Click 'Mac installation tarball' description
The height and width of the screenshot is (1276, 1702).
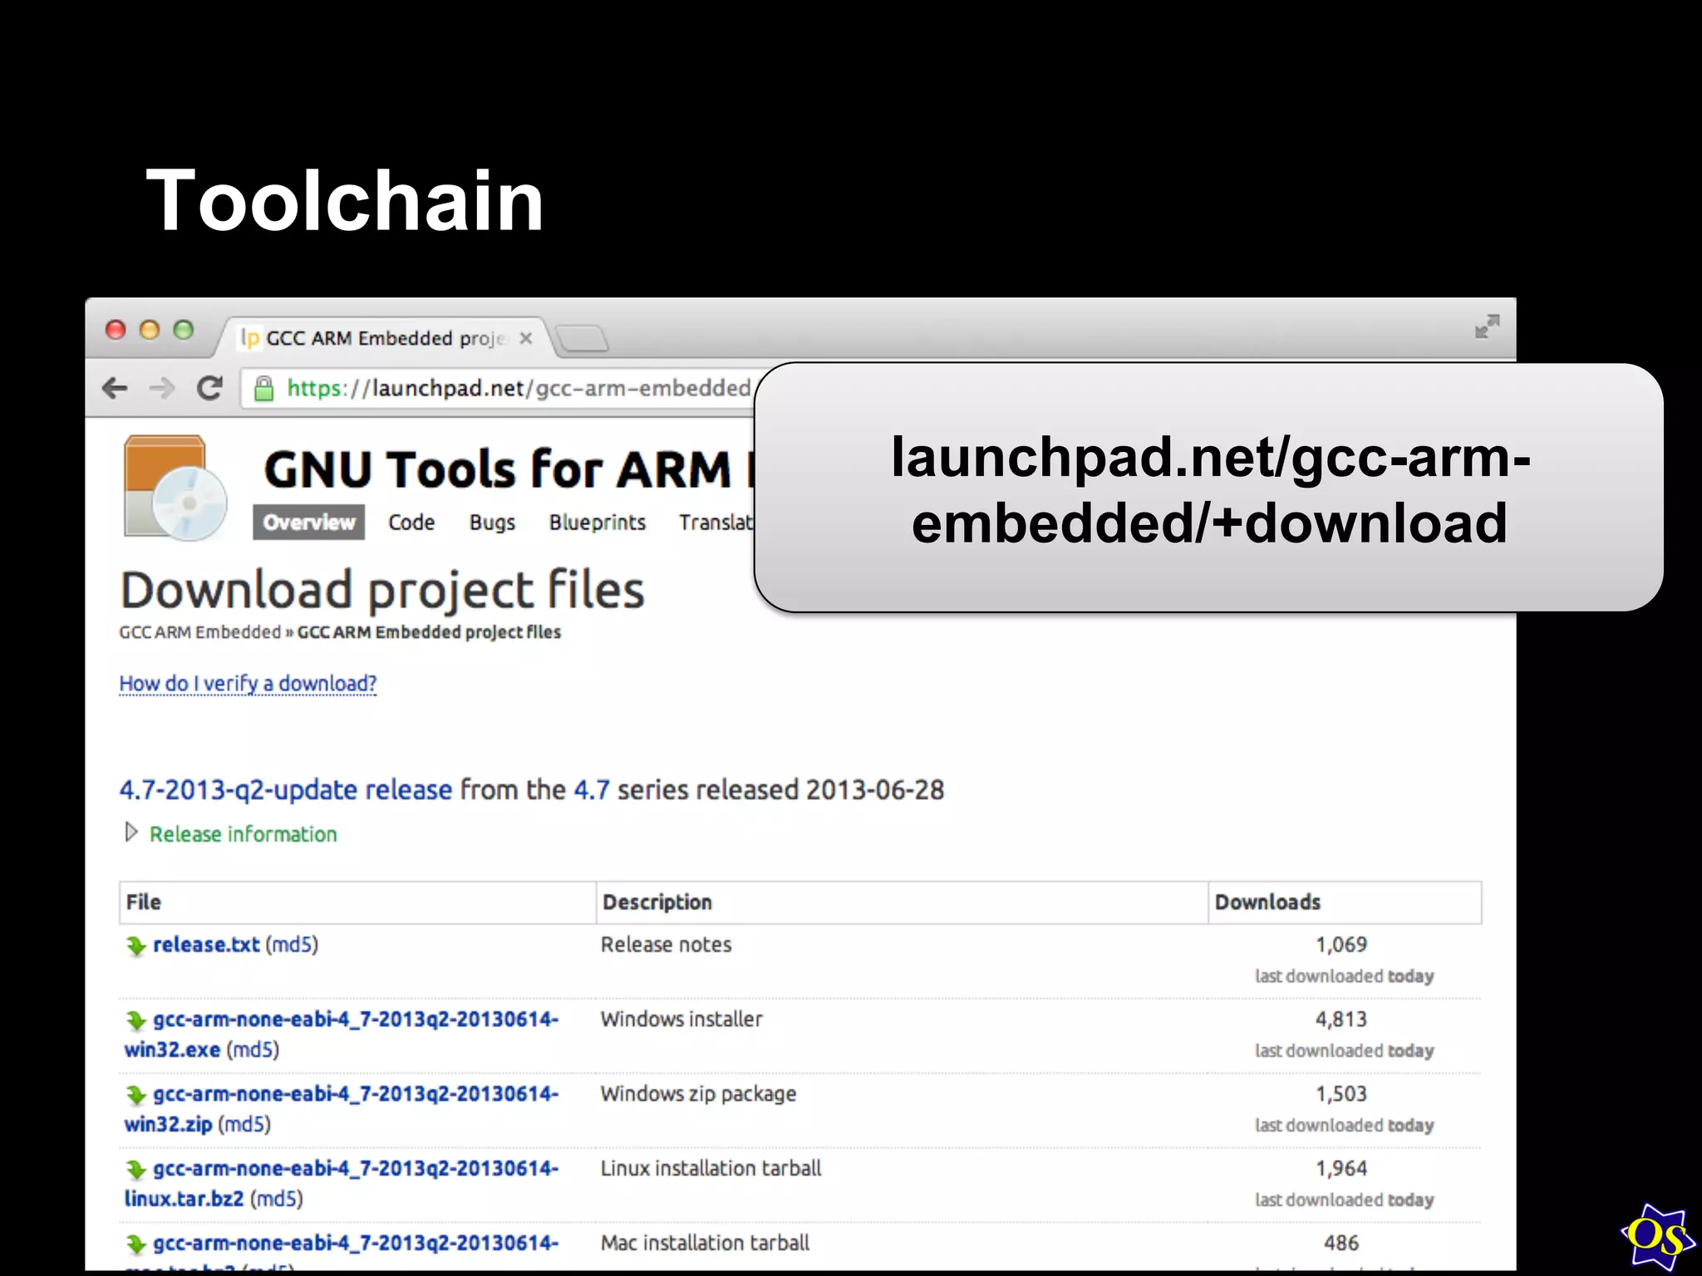(705, 1244)
